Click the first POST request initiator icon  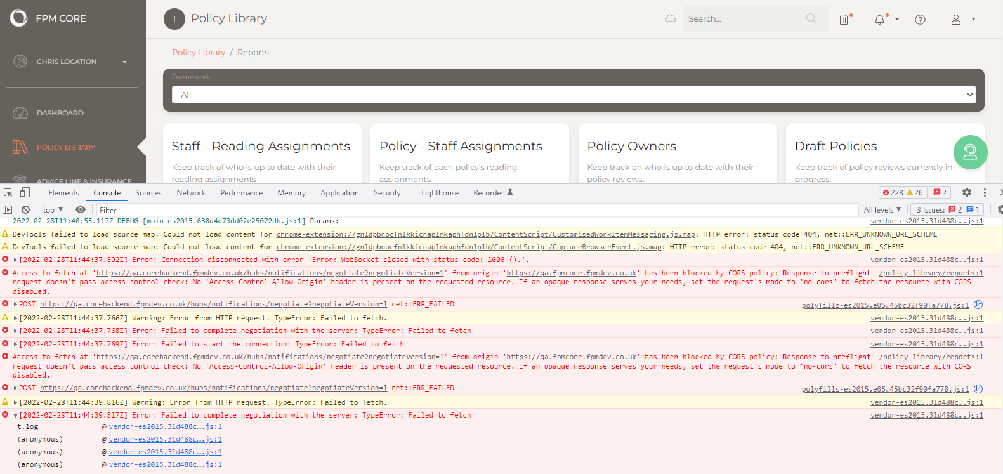coord(978,305)
